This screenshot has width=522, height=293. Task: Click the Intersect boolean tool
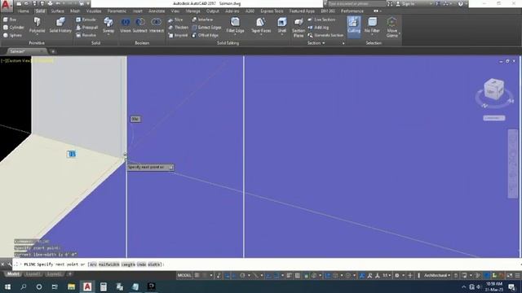(x=156, y=25)
